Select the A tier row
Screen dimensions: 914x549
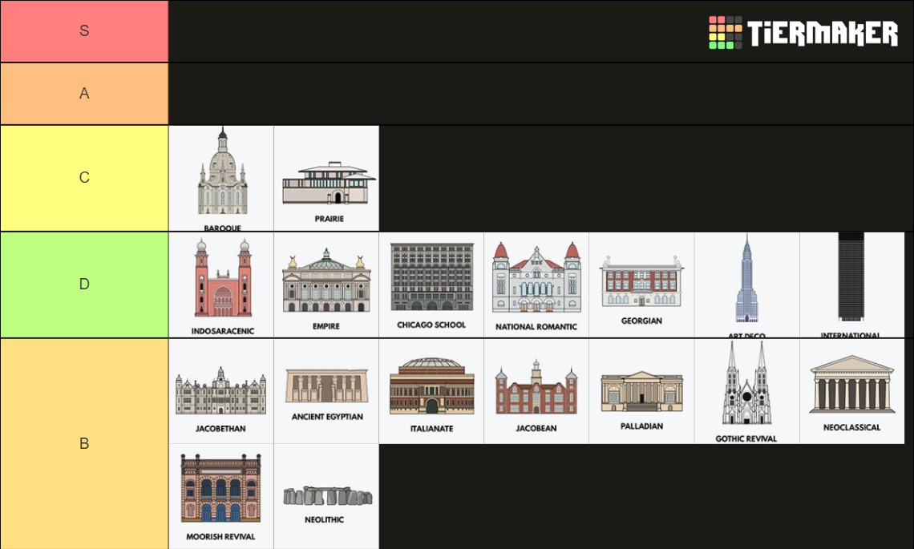(x=83, y=93)
